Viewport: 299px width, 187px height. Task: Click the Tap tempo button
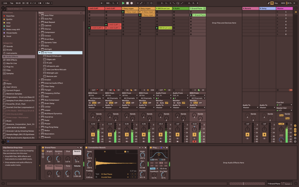point(12,3)
